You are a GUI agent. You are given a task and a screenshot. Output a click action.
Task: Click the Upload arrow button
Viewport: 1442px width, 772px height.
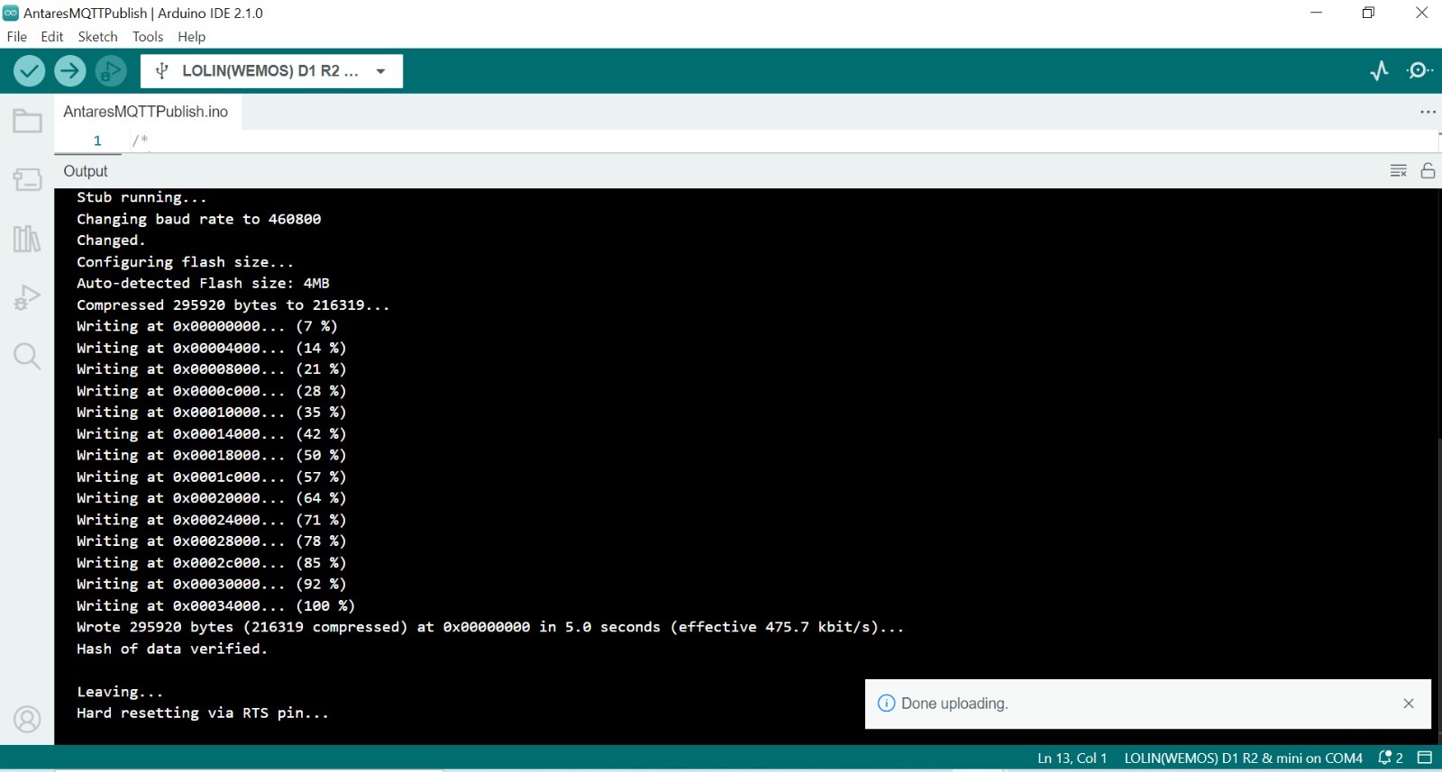69,70
